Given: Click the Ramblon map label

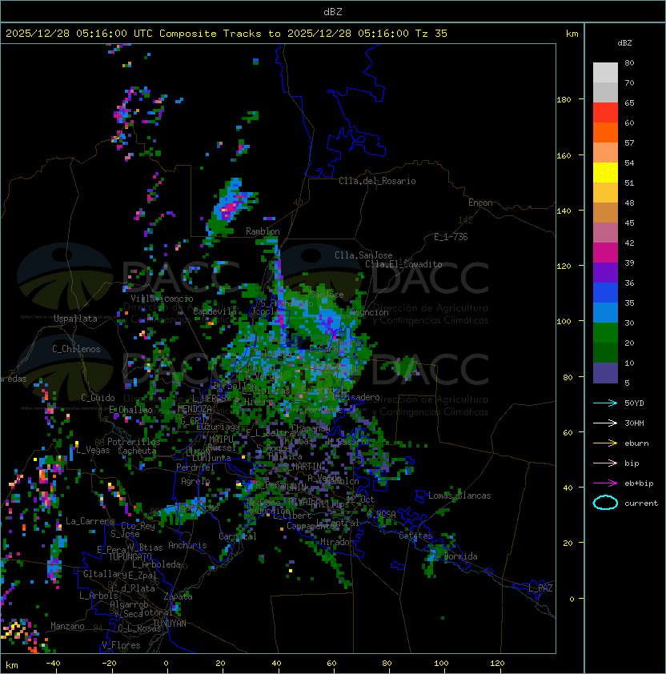Looking at the screenshot, I should 263,231.
